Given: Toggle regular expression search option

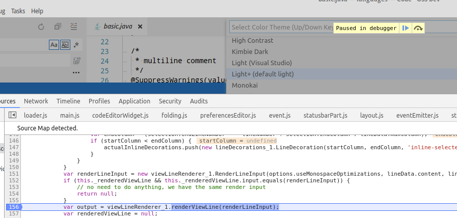Looking at the screenshot, I should [x=76, y=45].
